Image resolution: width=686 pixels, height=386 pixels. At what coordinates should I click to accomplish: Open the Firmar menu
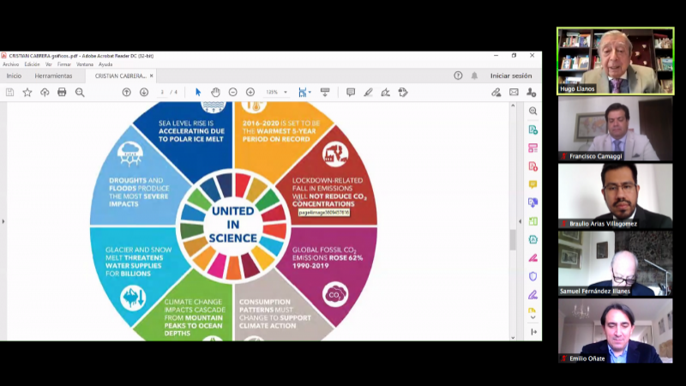point(63,64)
